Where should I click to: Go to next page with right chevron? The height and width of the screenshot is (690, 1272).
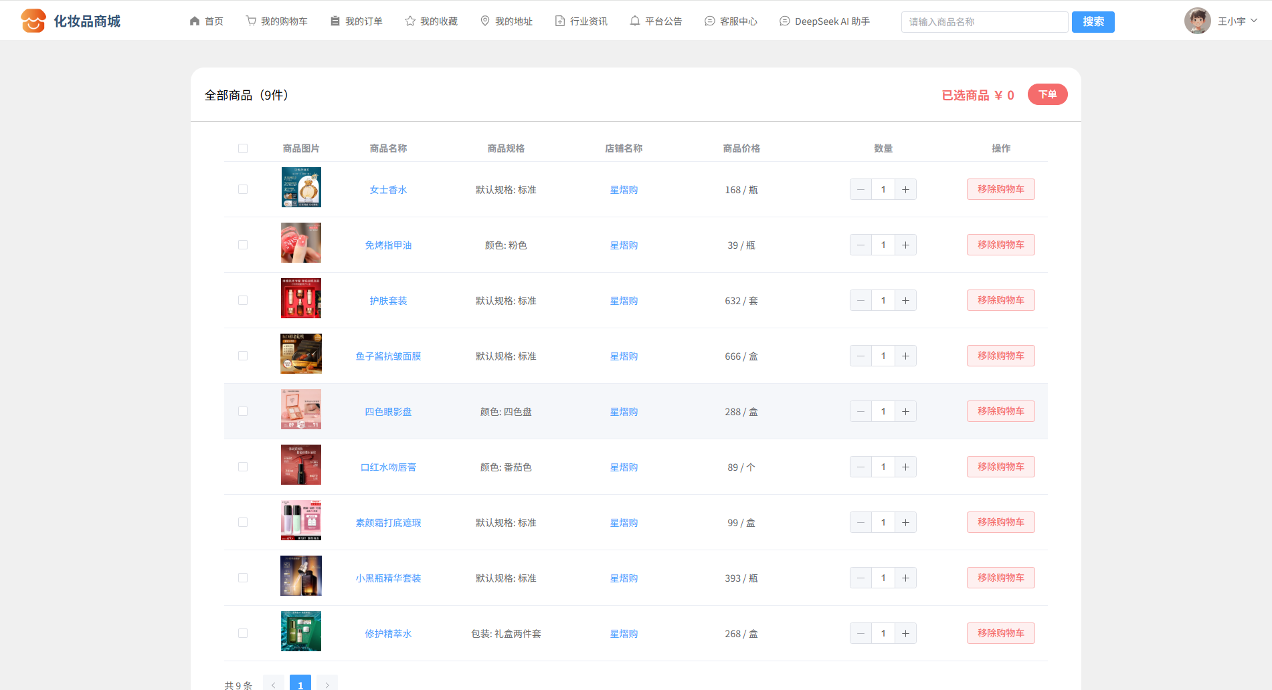(x=327, y=684)
